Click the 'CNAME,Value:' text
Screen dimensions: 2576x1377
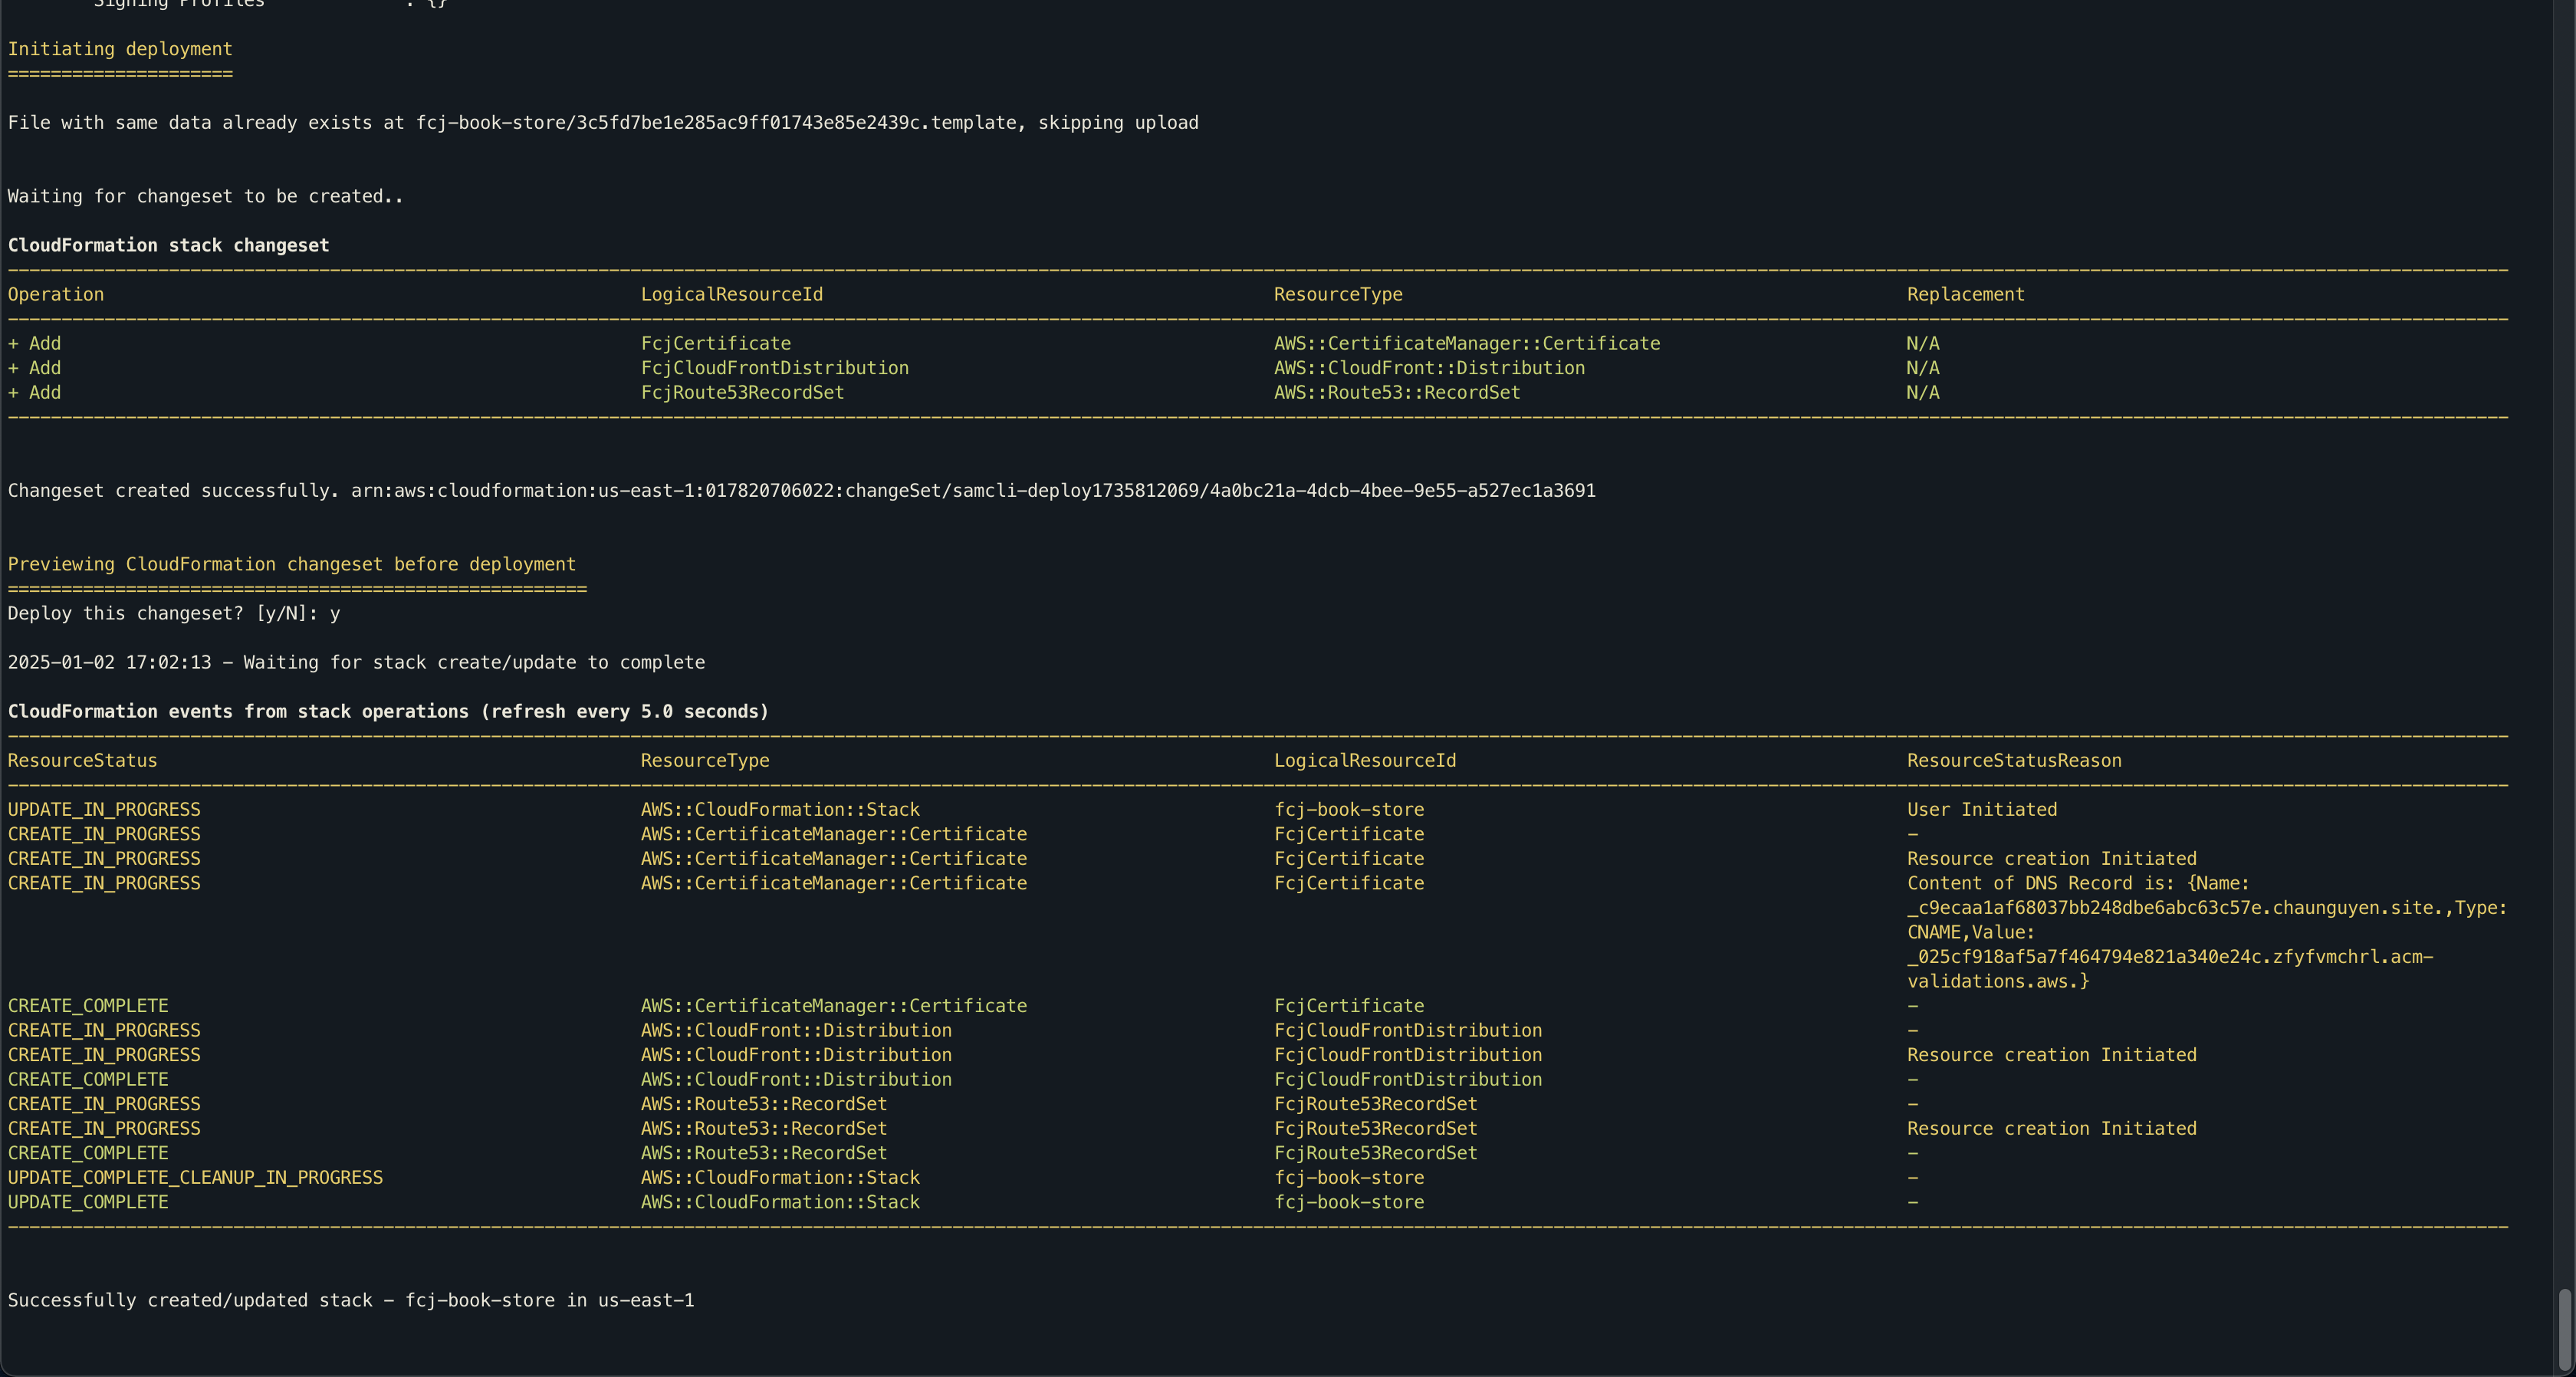tap(1971, 933)
